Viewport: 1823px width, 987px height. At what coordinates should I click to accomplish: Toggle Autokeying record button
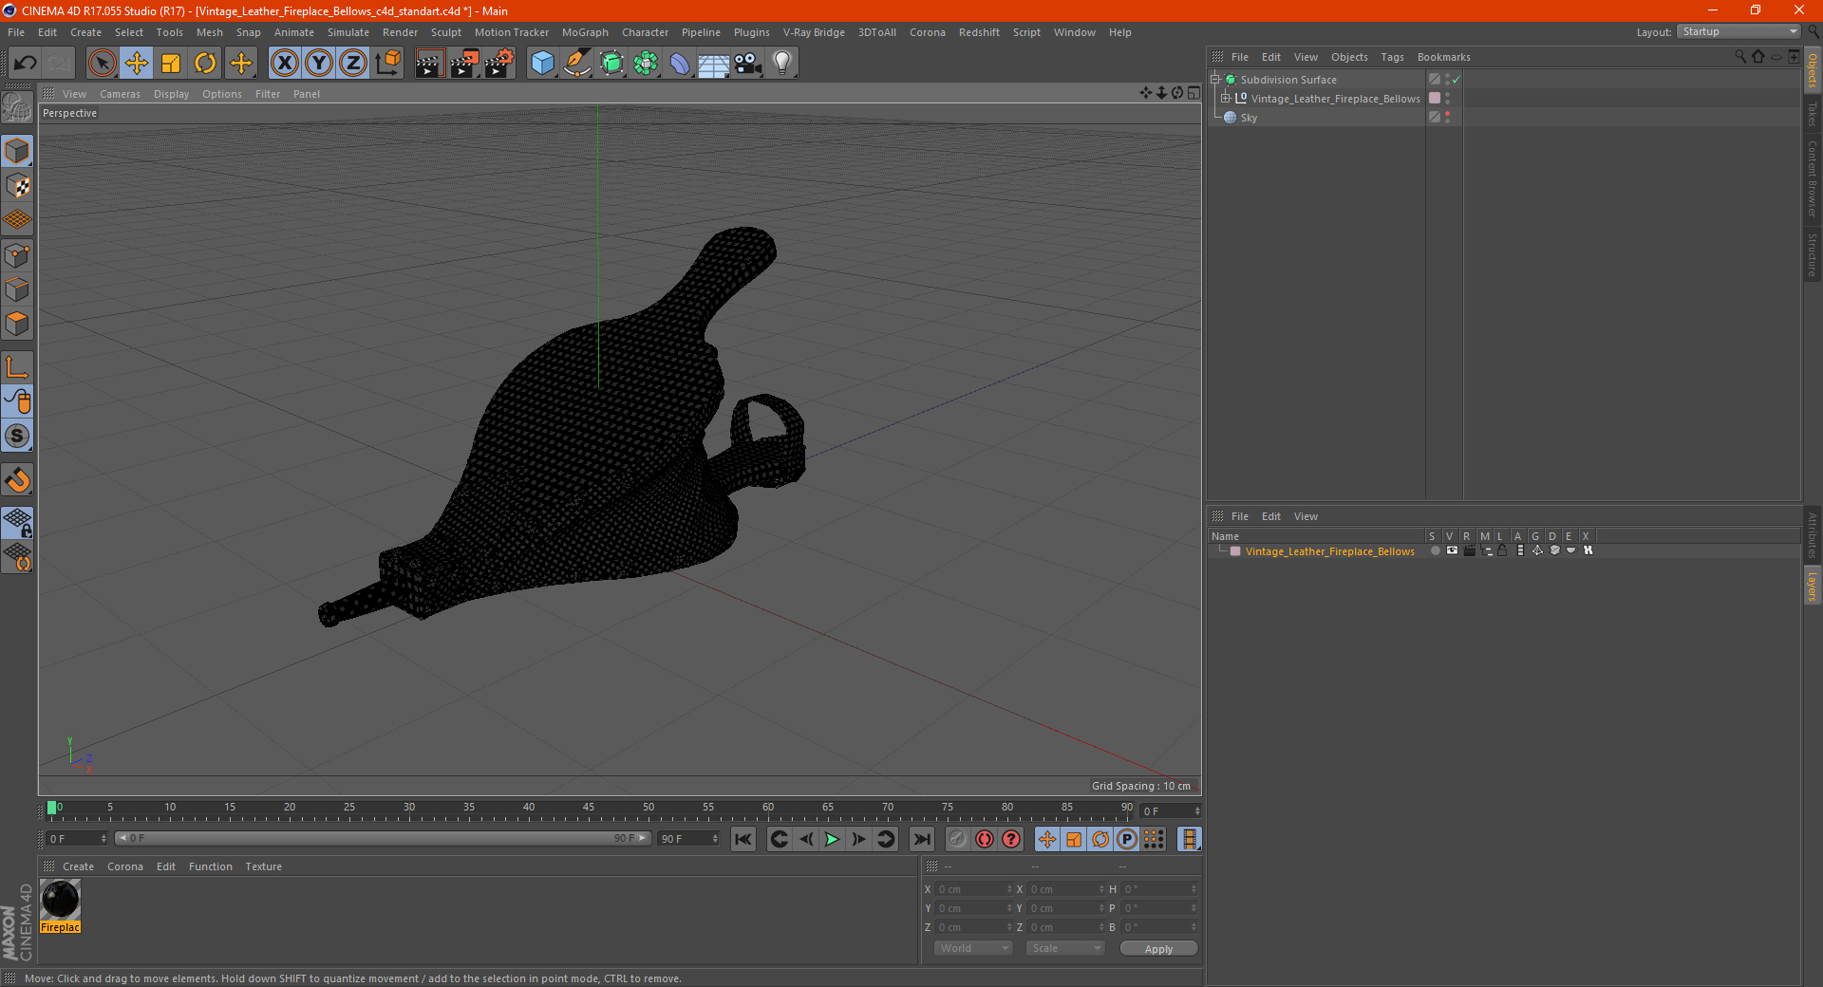point(985,839)
